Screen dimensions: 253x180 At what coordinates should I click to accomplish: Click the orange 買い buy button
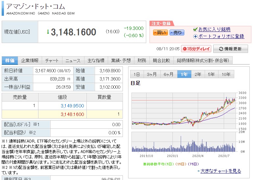160,33
